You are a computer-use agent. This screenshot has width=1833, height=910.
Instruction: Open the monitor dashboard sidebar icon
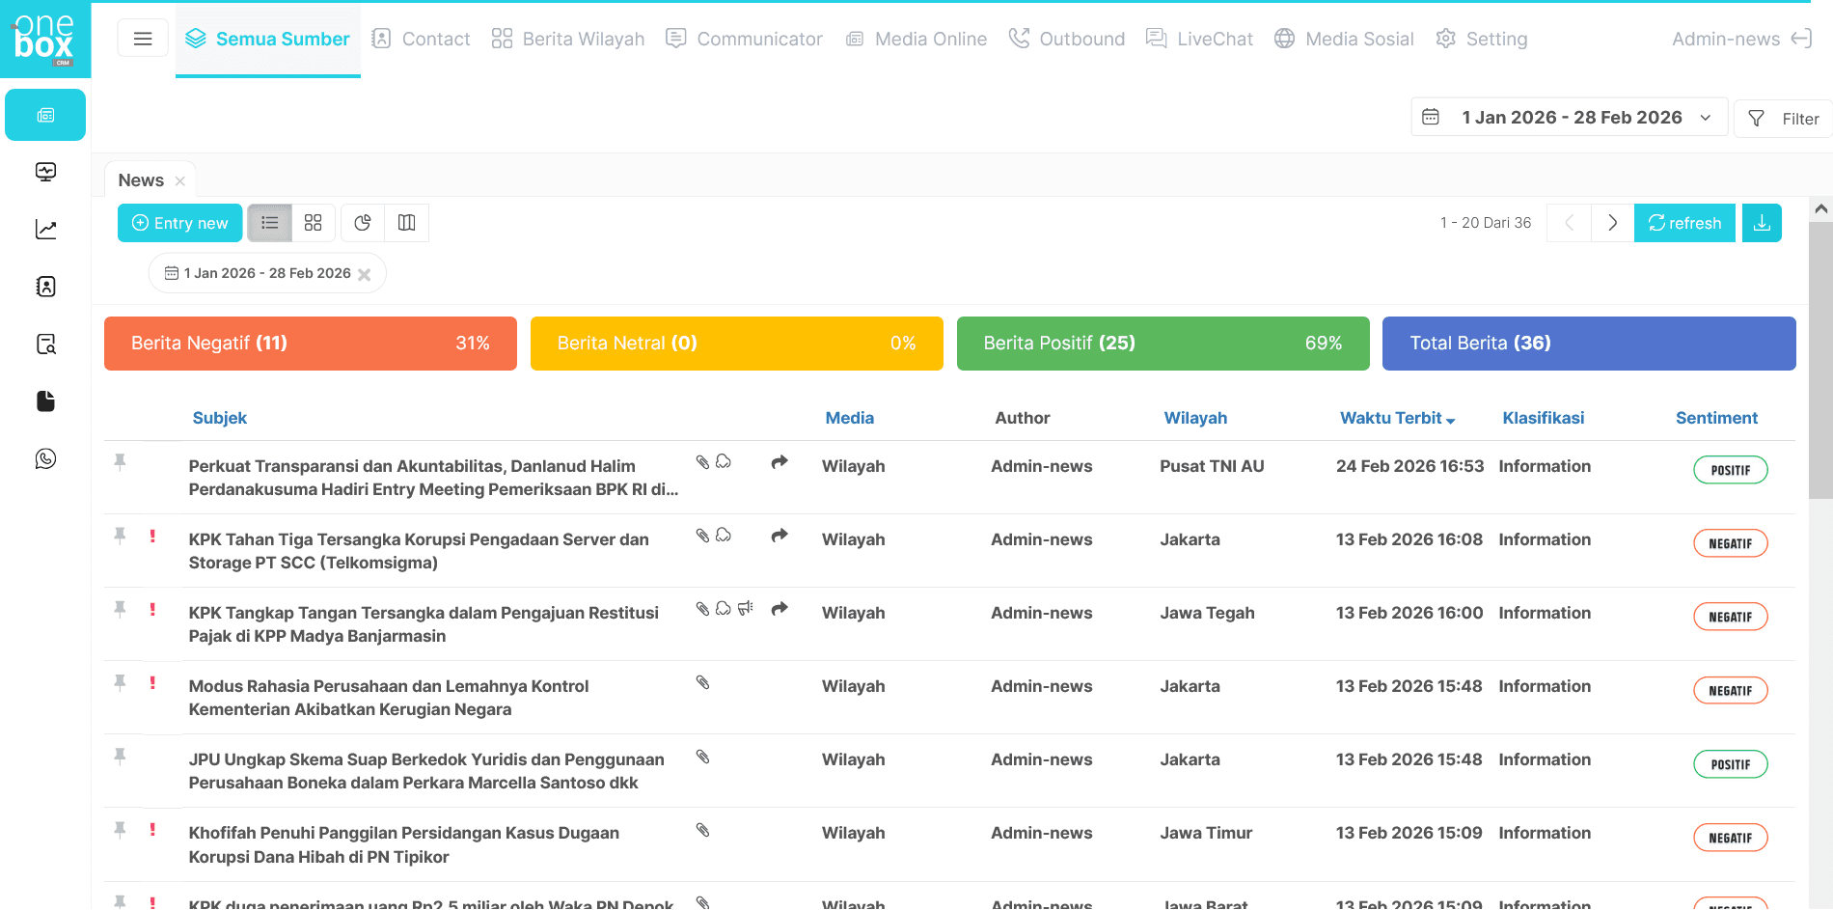[x=45, y=172]
